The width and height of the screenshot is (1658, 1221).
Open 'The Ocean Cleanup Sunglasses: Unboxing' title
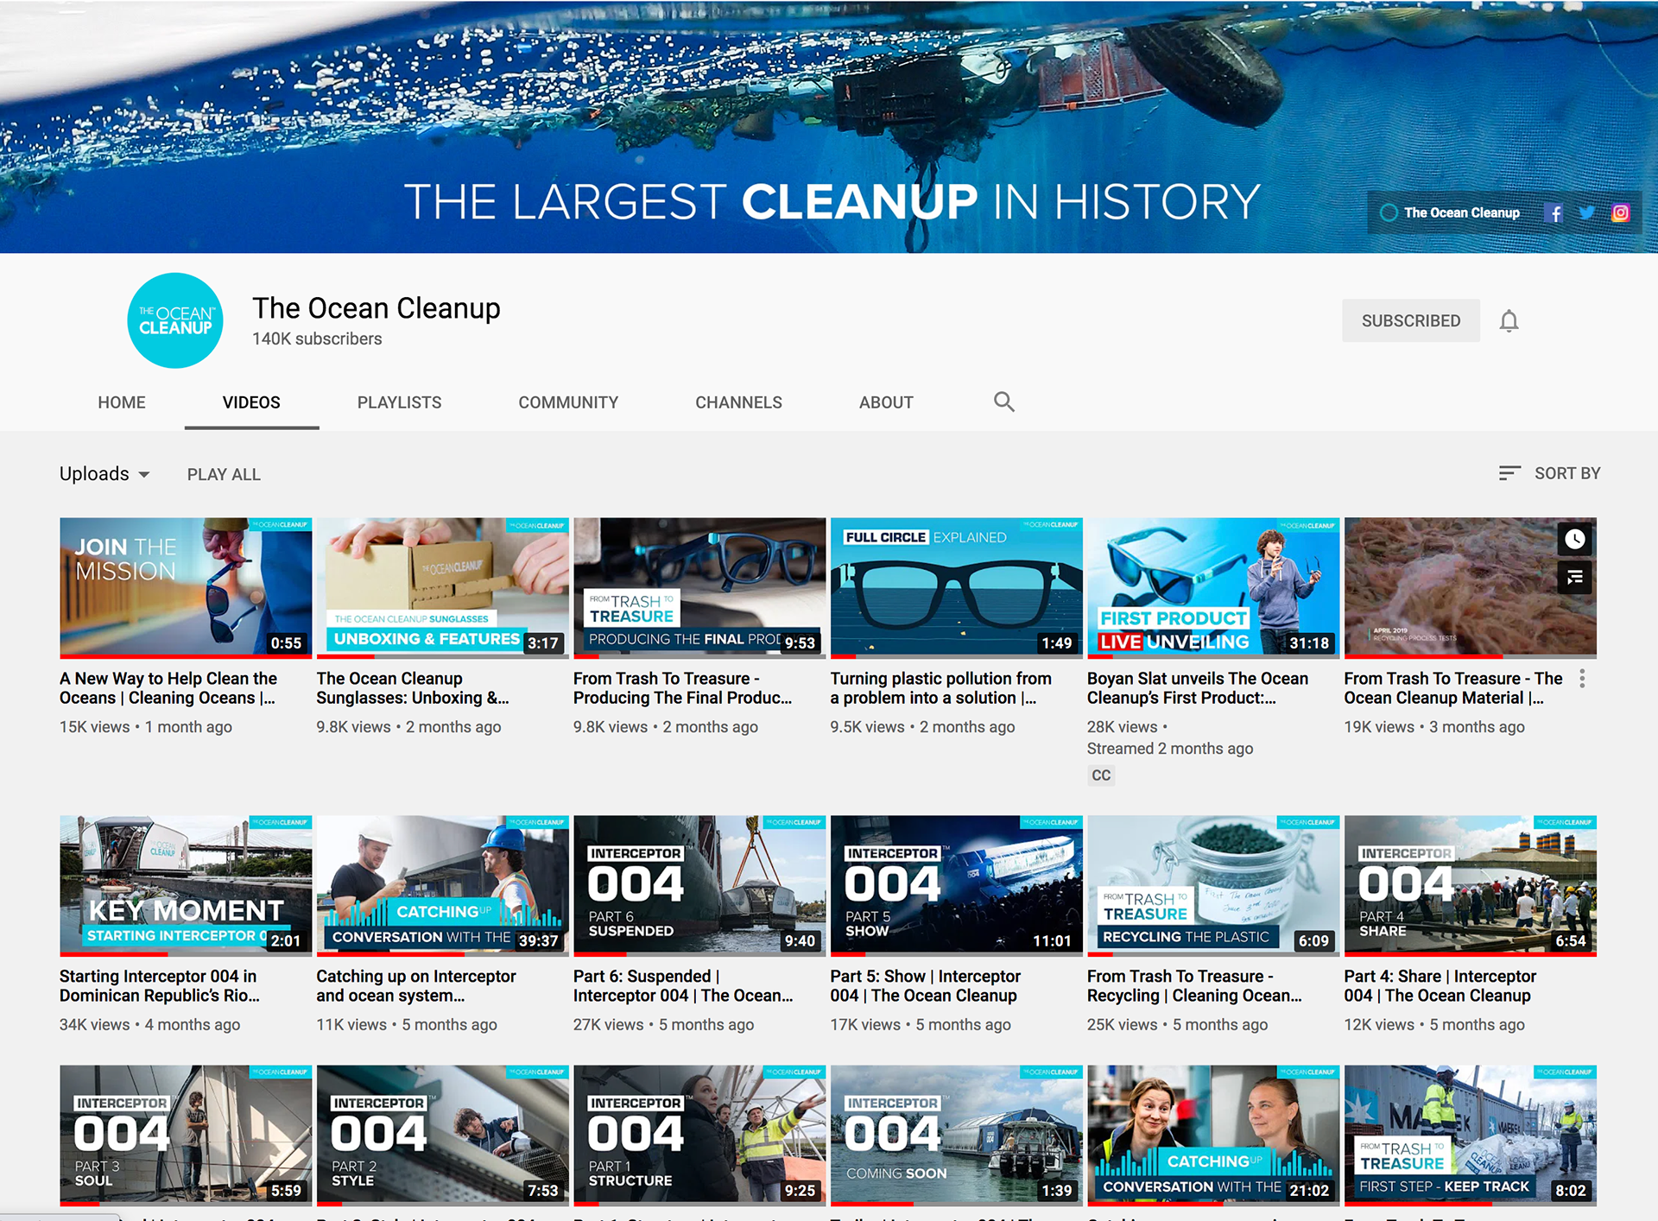pos(412,688)
